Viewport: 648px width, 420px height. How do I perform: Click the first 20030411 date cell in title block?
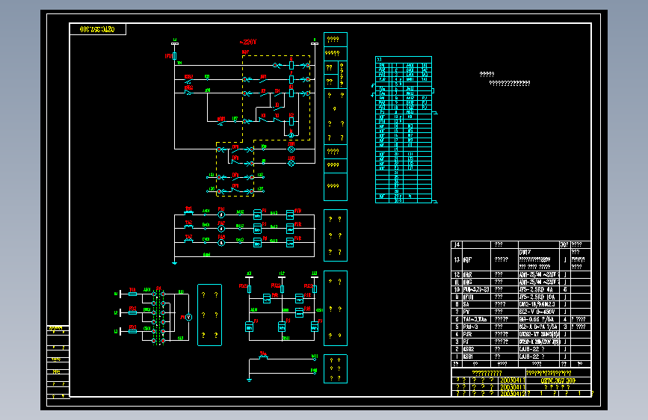click(x=512, y=380)
